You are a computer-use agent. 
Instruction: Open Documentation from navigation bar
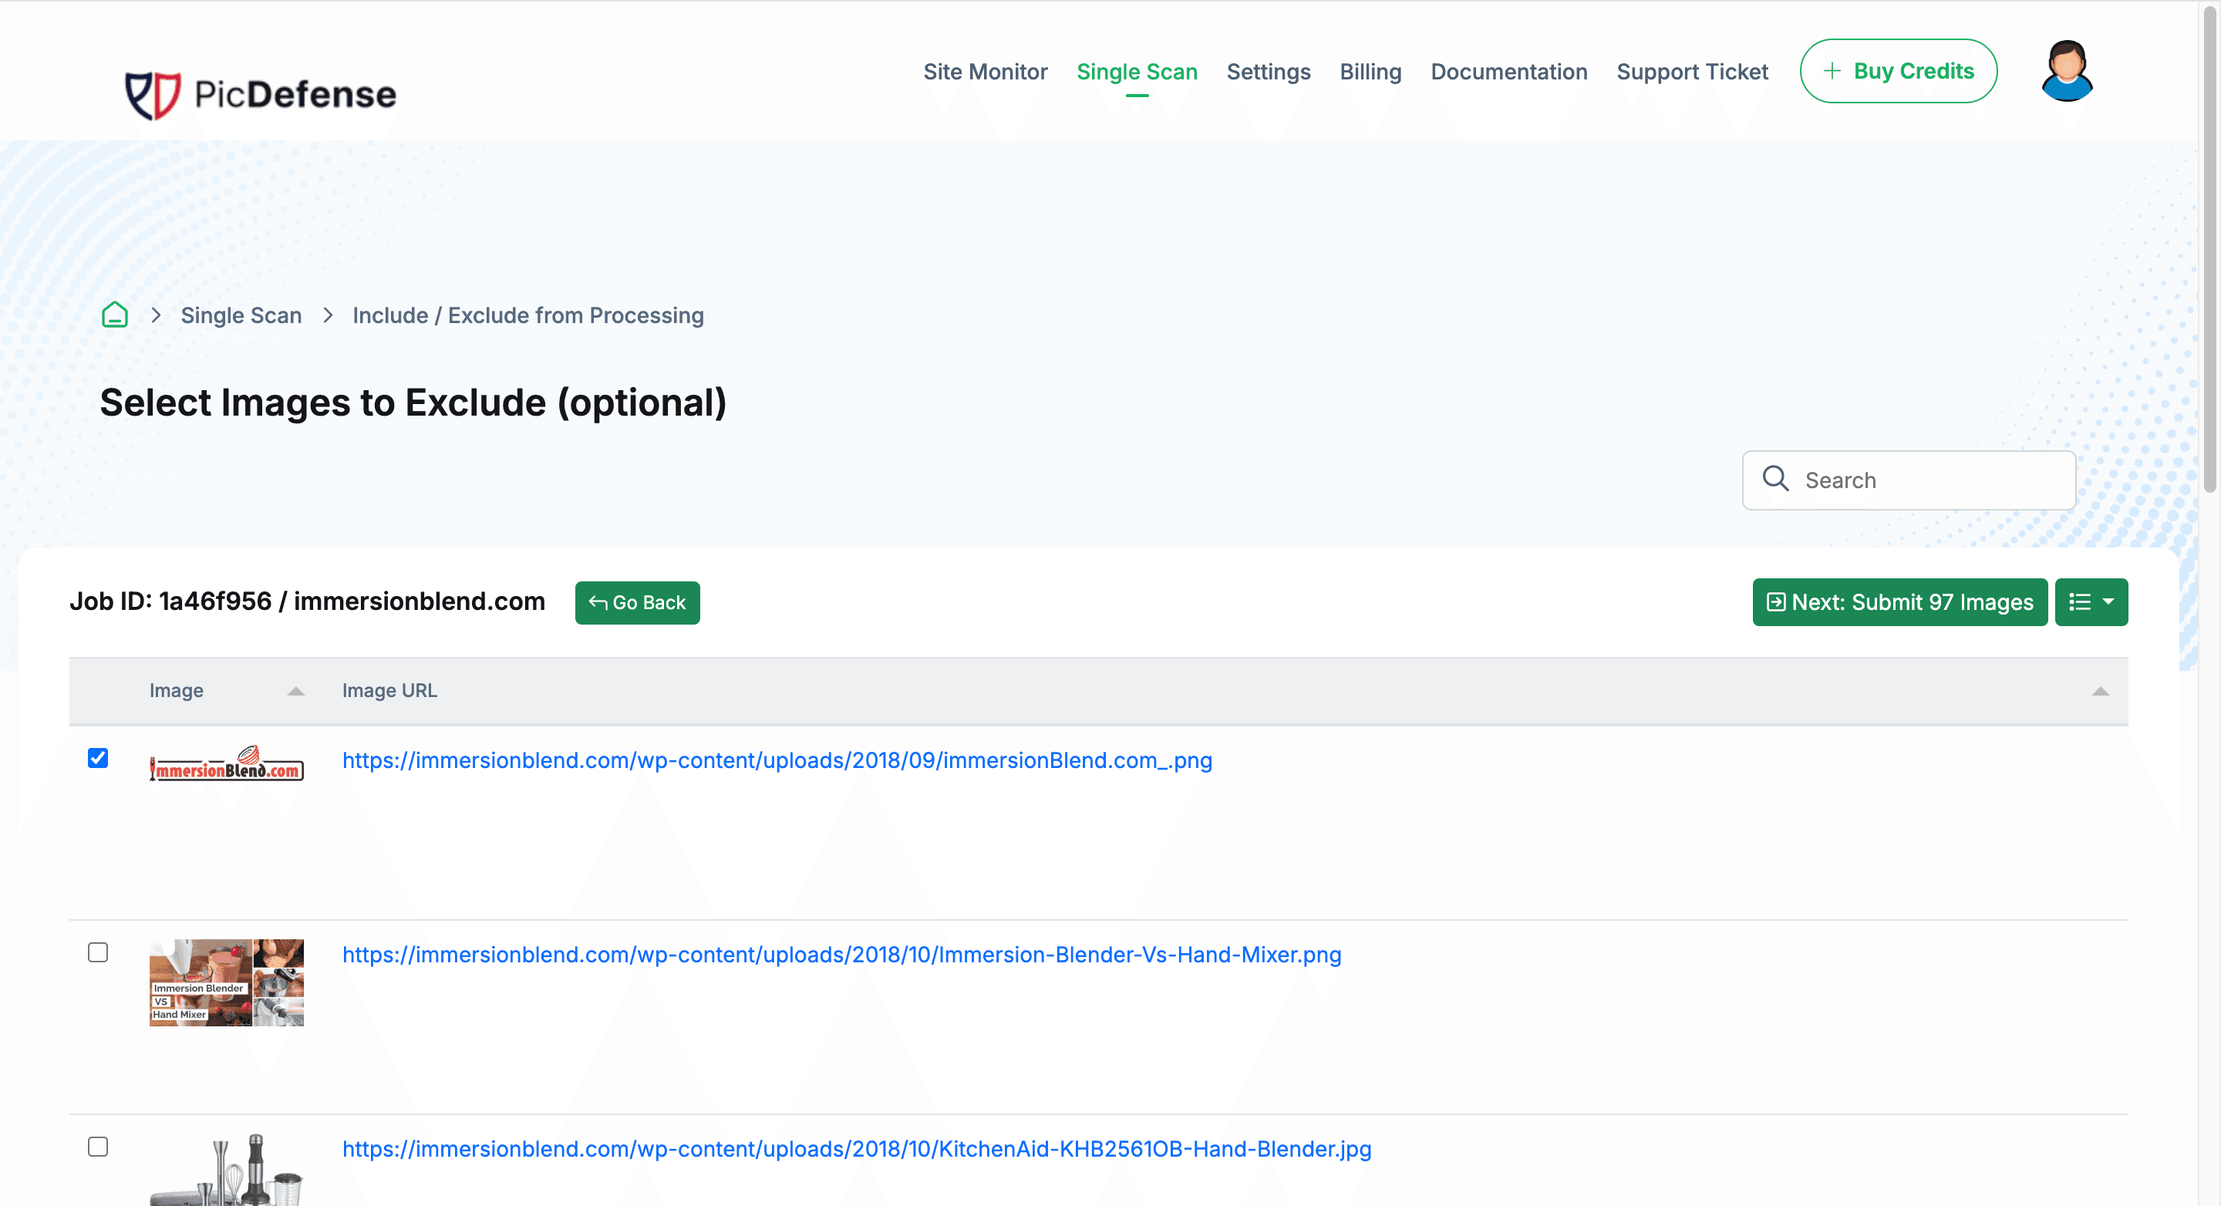point(1508,72)
